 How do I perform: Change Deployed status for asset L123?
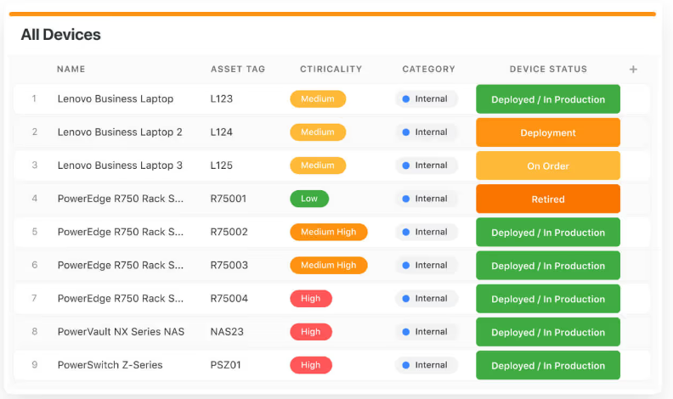548,99
